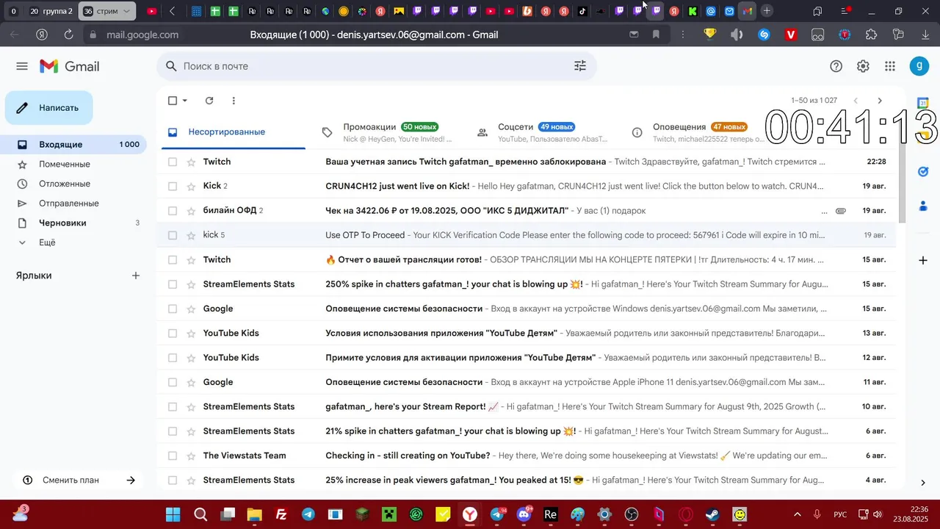Go to the next page of emails
This screenshot has width=940, height=529.
[x=880, y=101]
